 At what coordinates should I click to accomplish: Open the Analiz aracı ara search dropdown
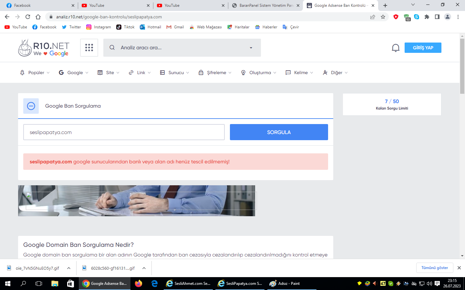(251, 48)
